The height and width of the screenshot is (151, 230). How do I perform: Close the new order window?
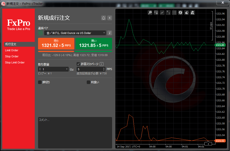223,3
